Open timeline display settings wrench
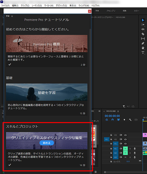 (x=130, y=120)
